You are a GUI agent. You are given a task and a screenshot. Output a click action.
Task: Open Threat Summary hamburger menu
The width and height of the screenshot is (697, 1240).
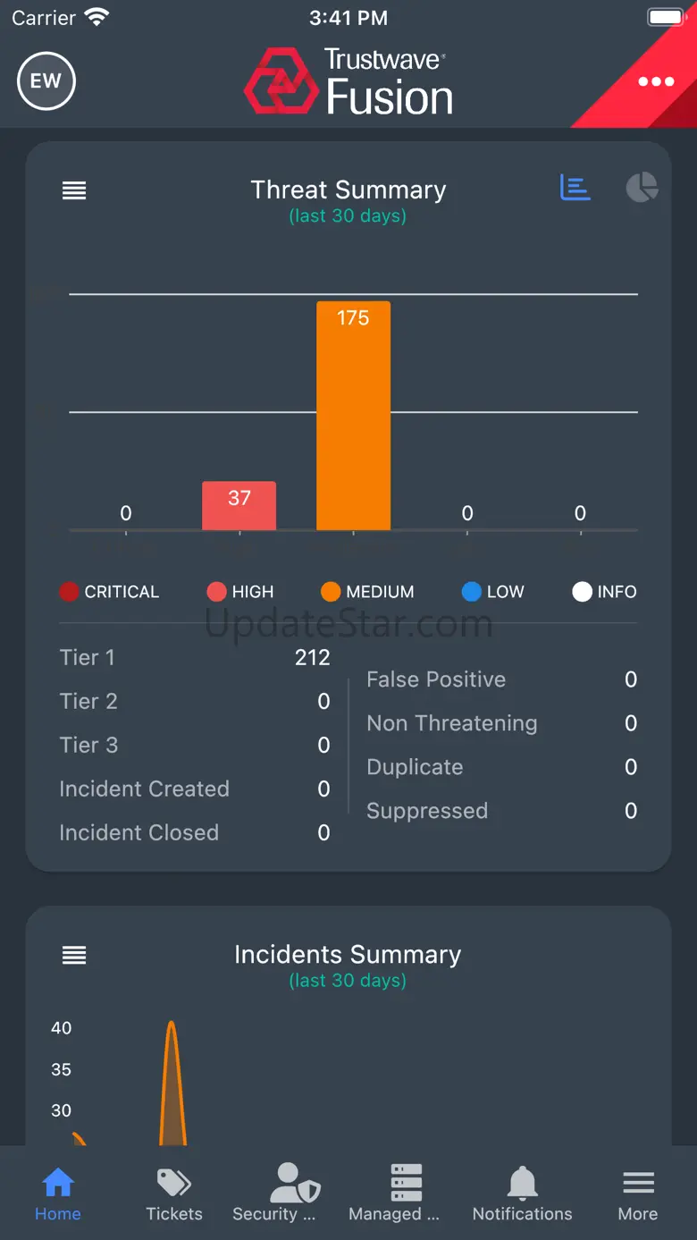tap(74, 190)
